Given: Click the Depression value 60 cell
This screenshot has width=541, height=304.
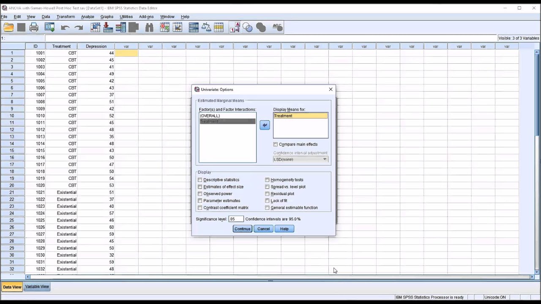Looking at the screenshot, I should [96, 227].
